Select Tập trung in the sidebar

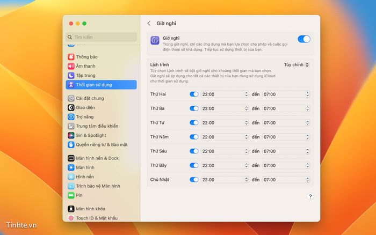click(x=101, y=76)
